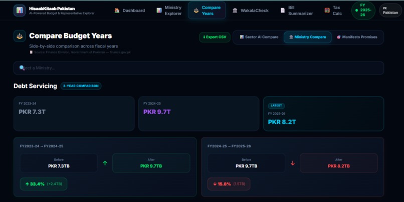Export comparison data as CSV
The height and width of the screenshot is (202, 404).
pyautogui.click(x=215, y=37)
